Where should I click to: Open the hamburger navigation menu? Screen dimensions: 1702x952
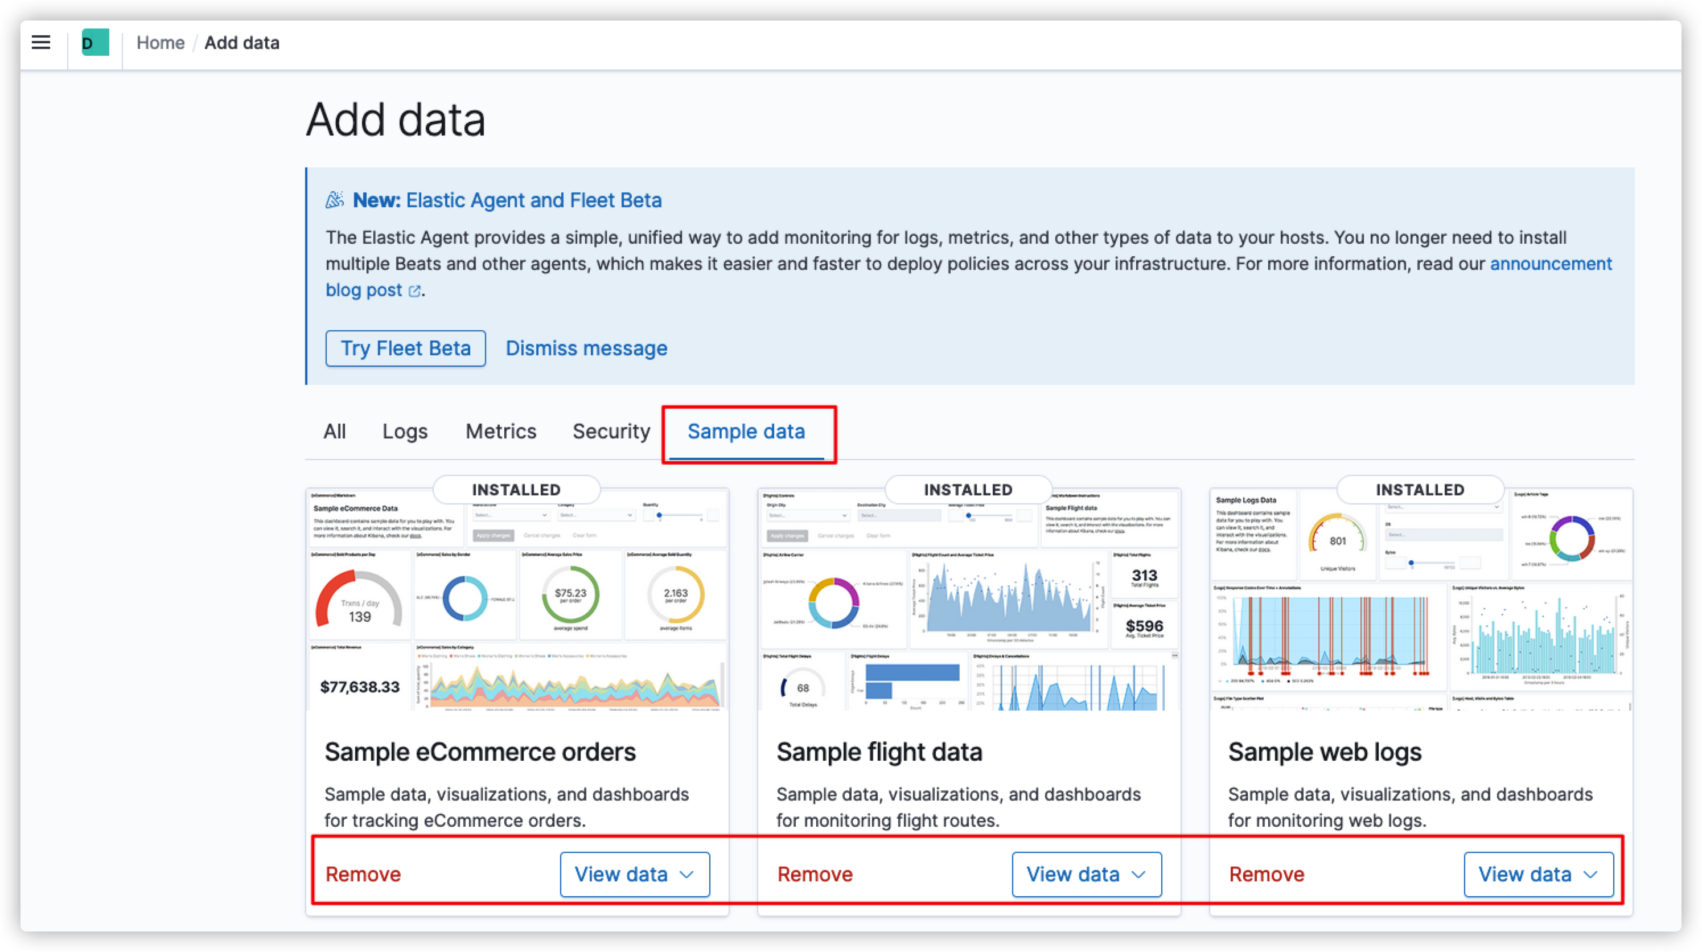pos(41,43)
